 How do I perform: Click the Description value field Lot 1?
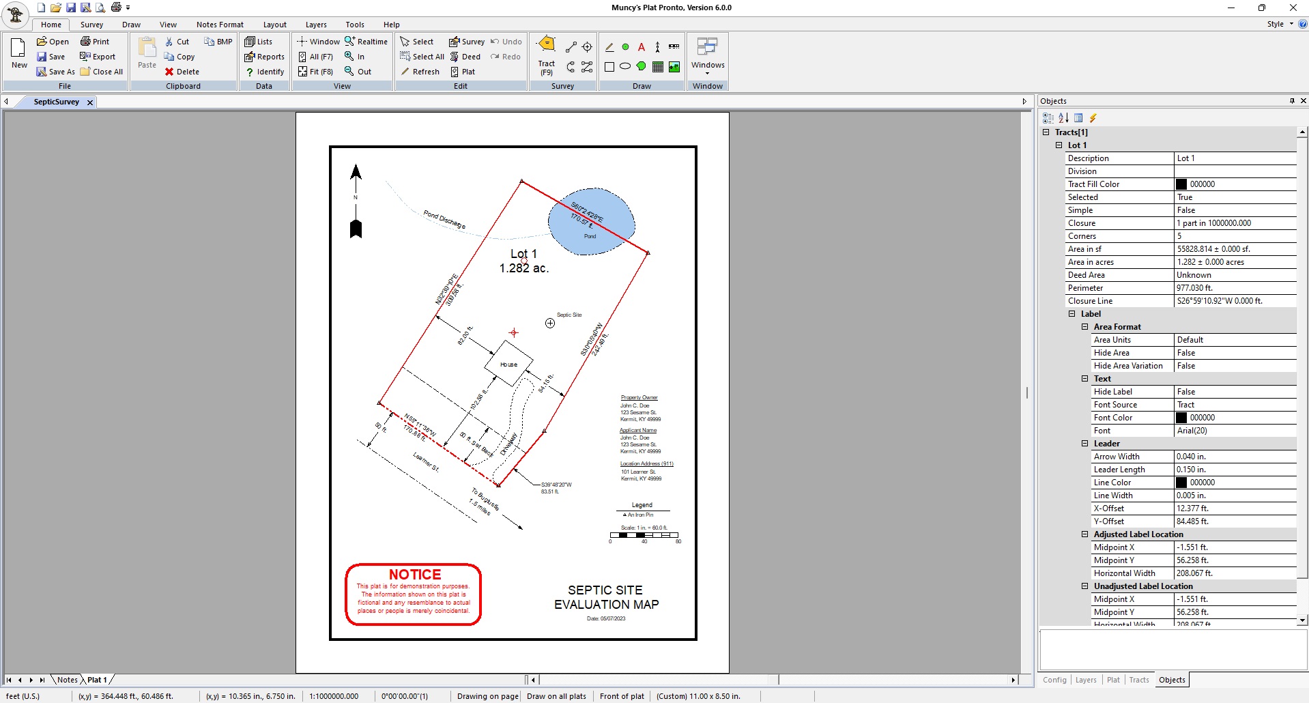pos(1235,158)
